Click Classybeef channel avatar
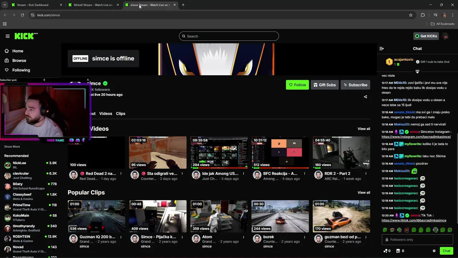The height and width of the screenshot is (258, 458). (8, 197)
